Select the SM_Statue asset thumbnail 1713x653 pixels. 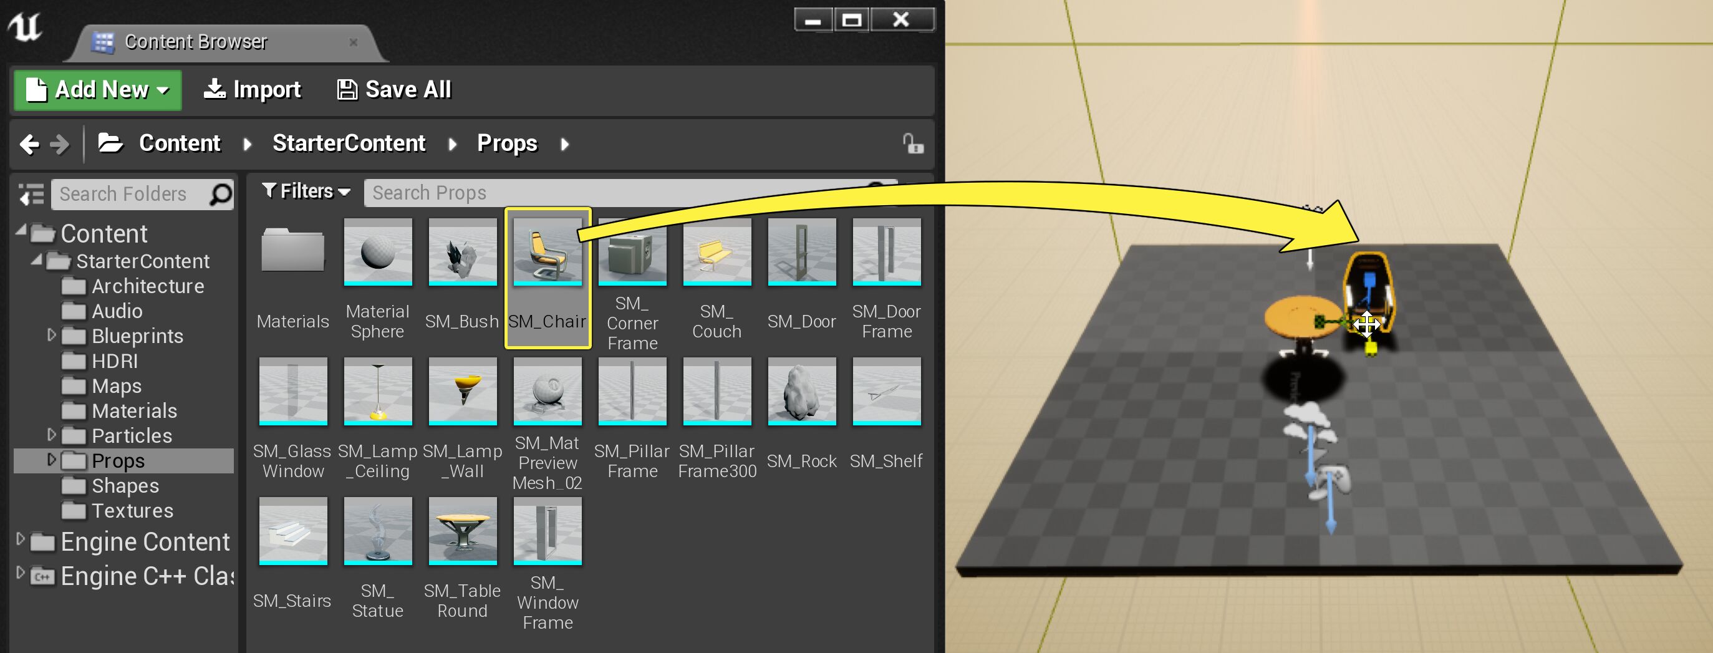pos(378,531)
